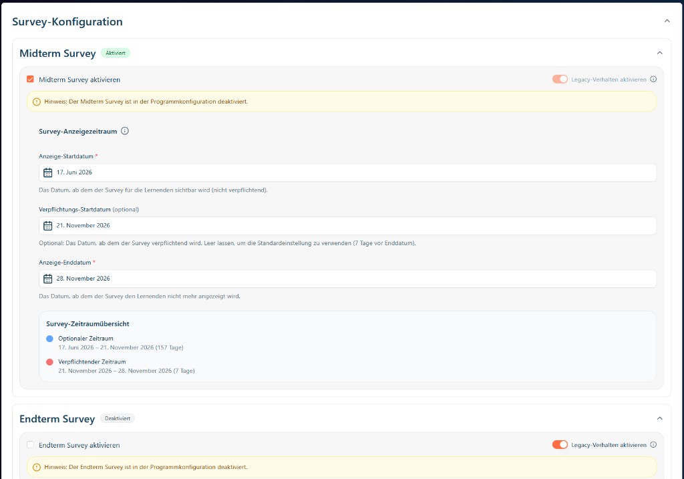Screen dimensions: 684x479
Task: Click the red Verpflichtender Zeitraum dot
Action: tap(49, 361)
